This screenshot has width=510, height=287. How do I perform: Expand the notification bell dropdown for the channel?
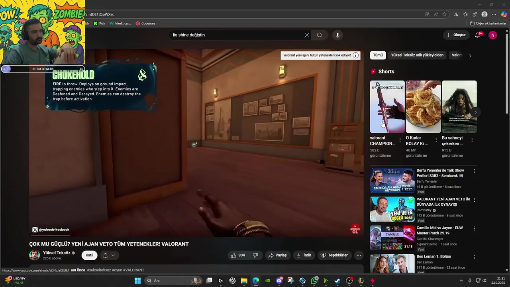point(109,255)
